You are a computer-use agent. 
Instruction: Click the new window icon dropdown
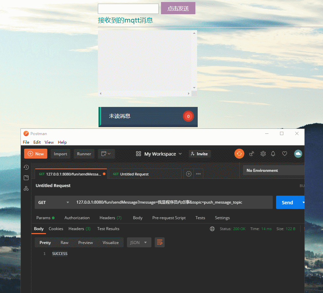[x=106, y=154]
